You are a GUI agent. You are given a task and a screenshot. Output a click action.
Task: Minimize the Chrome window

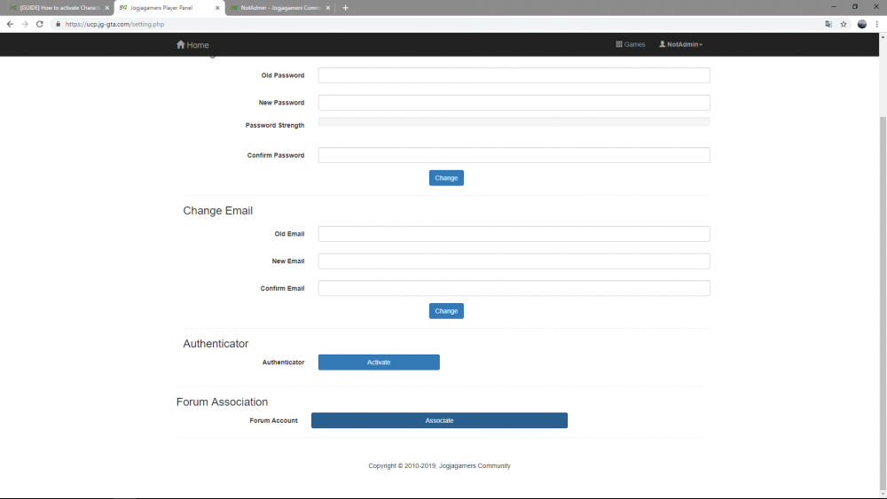pos(833,7)
